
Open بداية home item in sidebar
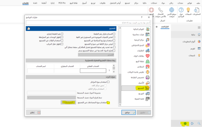point(187,35)
